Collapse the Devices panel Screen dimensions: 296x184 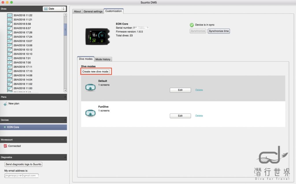tap(65, 120)
